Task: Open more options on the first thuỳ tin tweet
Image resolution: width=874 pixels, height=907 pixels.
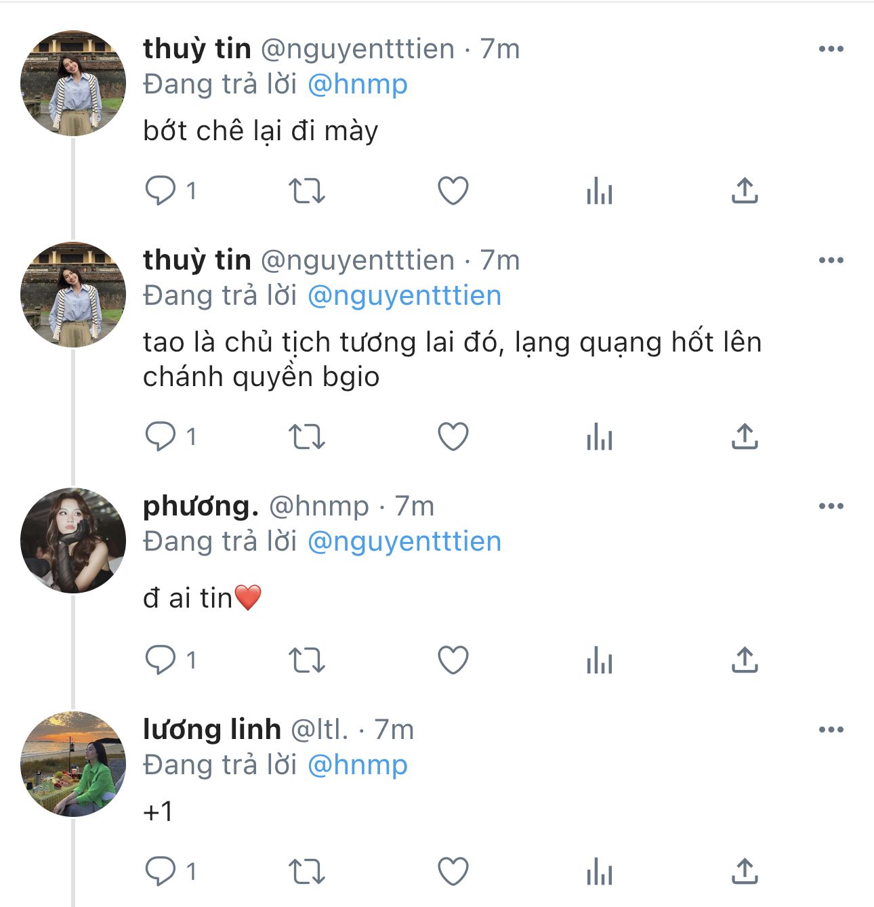Action: click(x=831, y=49)
